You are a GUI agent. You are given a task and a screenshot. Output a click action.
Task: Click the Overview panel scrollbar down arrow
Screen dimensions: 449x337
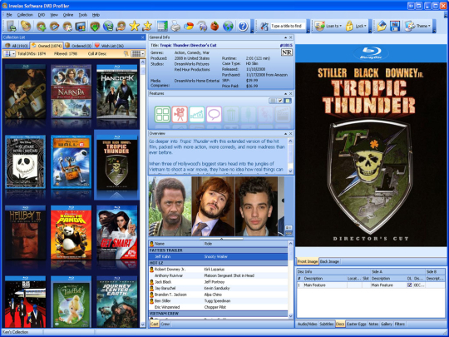pos(290,171)
